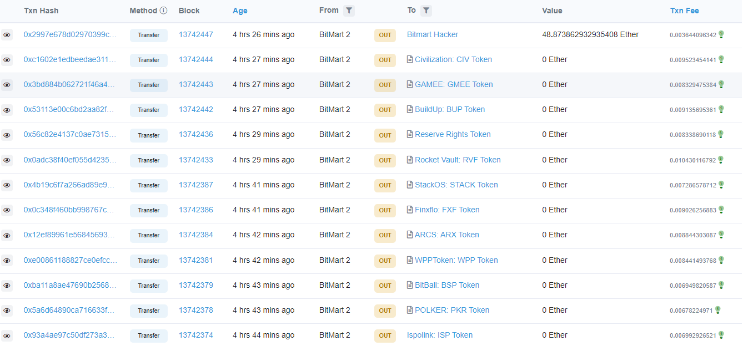Image resolution: width=743 pixels, height=346 pixels.
Task: Preview transaction 0x5a6d64890ca716633f eye icon
Action: (7, 311)
